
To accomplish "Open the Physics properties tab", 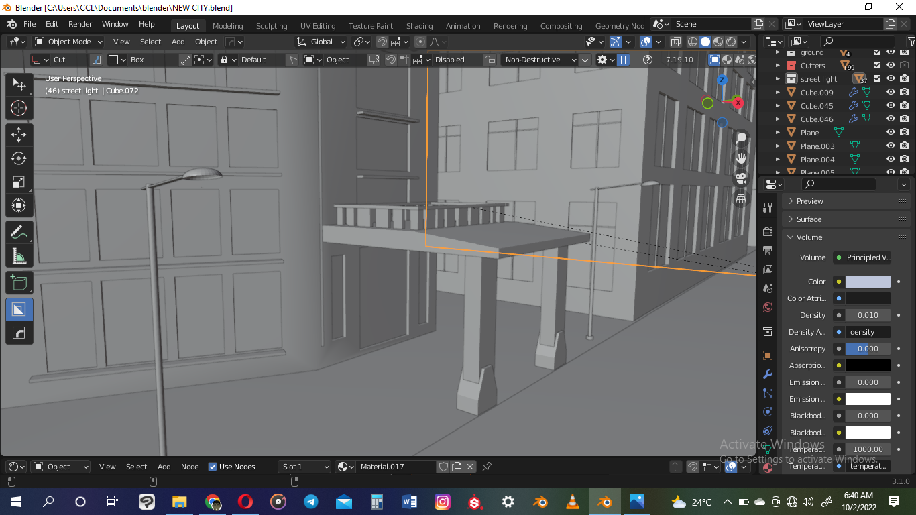I will click(768, 412).
